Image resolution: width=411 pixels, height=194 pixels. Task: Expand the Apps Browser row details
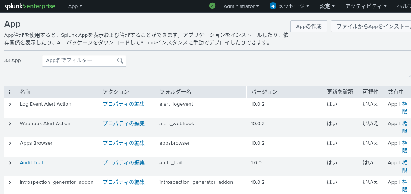tap(10, 143)
